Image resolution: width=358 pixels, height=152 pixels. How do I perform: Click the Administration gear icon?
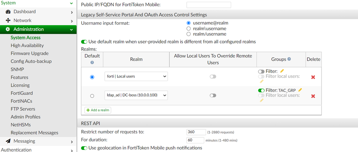coord(8,29)
